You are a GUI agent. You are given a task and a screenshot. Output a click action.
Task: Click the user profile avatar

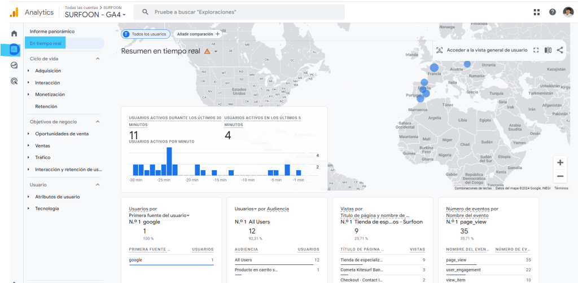[568, 12]
